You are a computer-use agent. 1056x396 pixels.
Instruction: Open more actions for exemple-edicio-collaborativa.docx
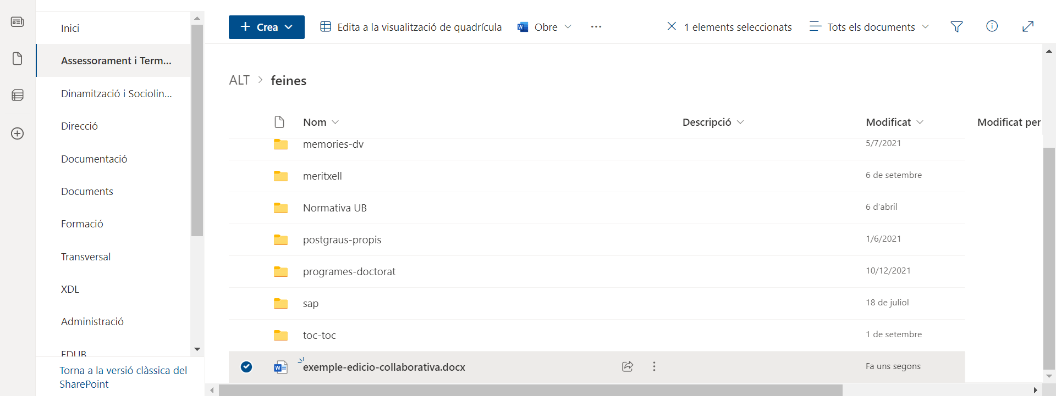(x=654, y=366)
